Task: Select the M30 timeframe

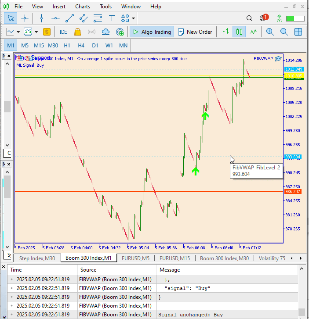Action: click(x=53, y=45)
